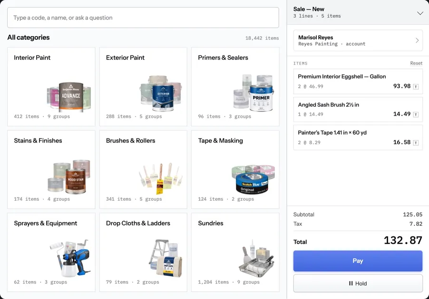429x299 pixels.
Task: Click the Total amount 132.87
Action: [x=403, y=240]
